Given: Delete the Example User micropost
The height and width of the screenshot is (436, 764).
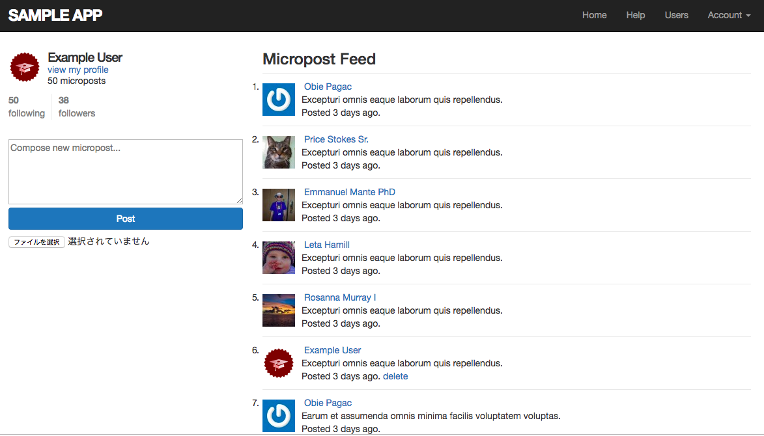Looking at the screenshot, I should [395, 376].
